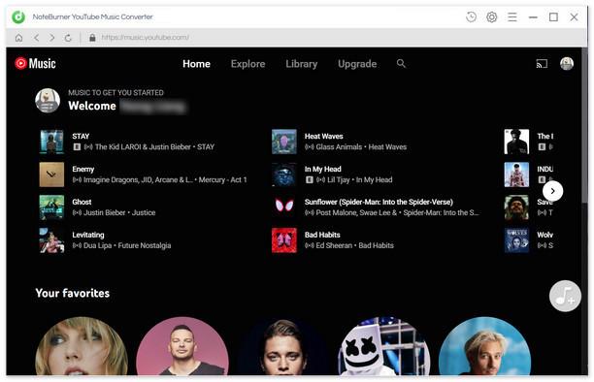
Task: Open the hamburger menu icon
Action: [x=512, y=17]
